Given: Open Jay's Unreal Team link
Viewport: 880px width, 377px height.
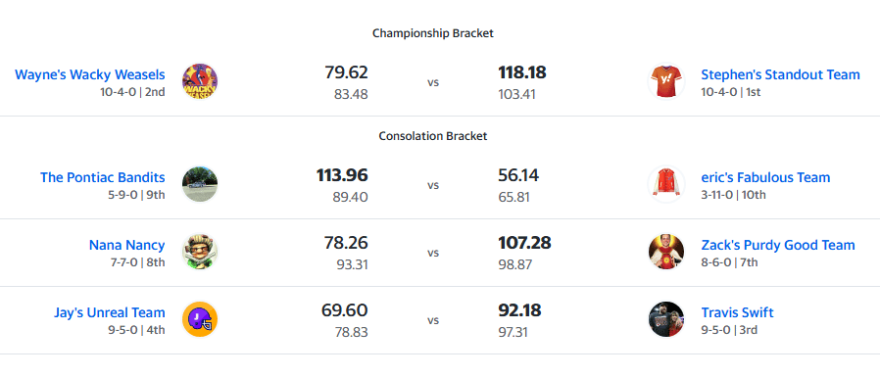Looking at the screenshot, I should tap(110, 312).
